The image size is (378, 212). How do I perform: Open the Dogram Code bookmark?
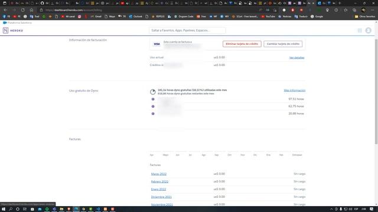184,16
